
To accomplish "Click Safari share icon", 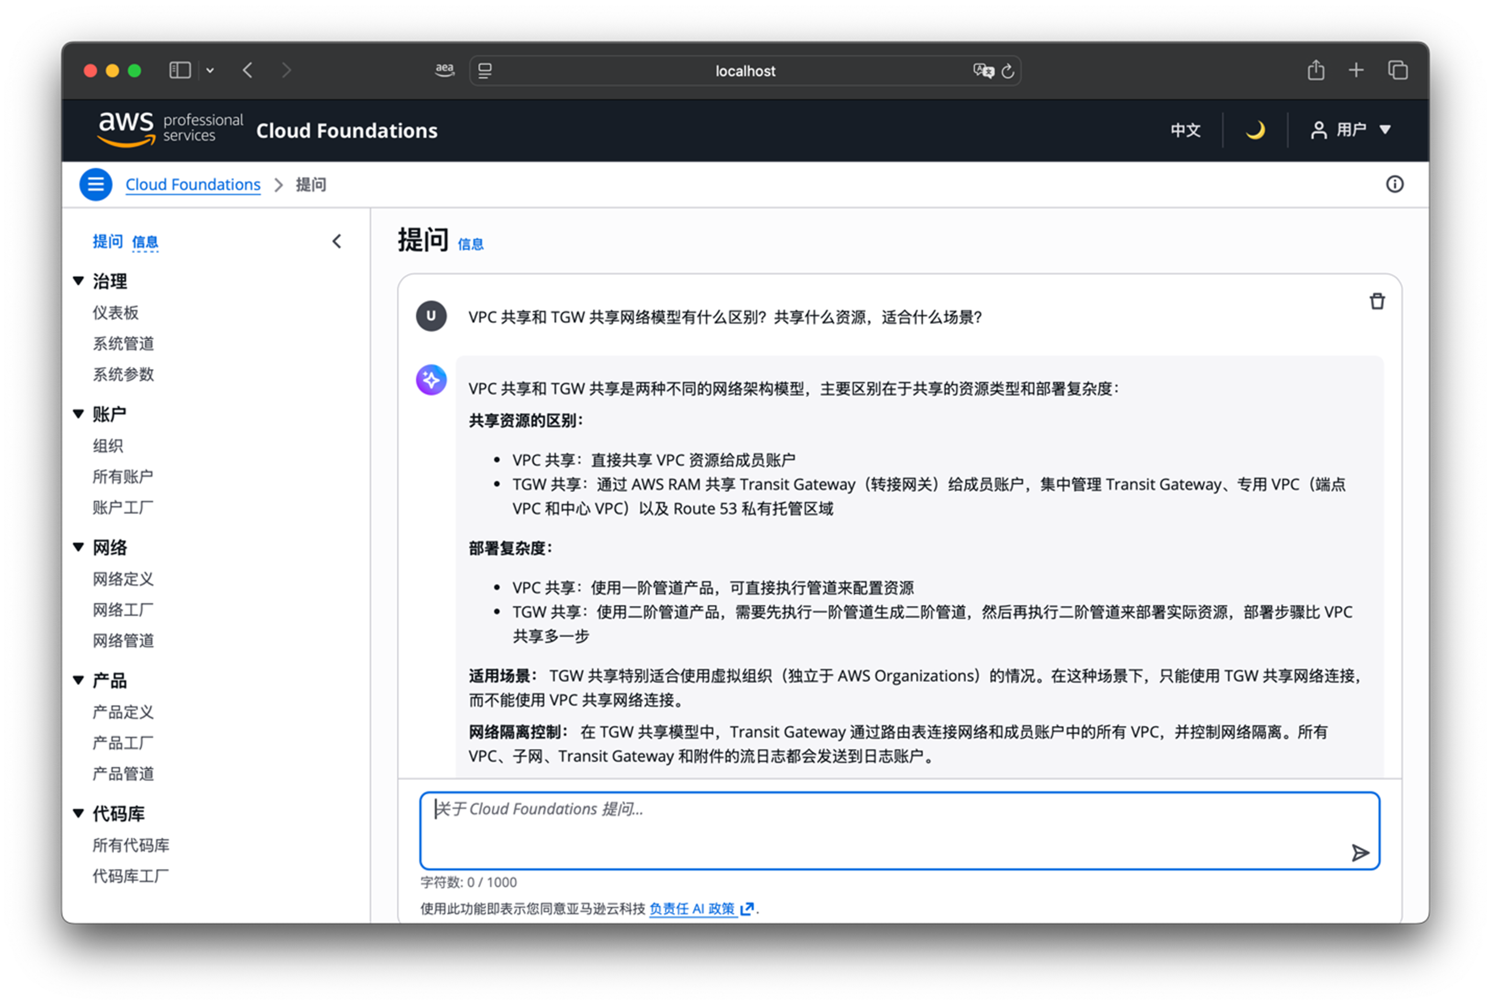I will (x=1315, y=70).
